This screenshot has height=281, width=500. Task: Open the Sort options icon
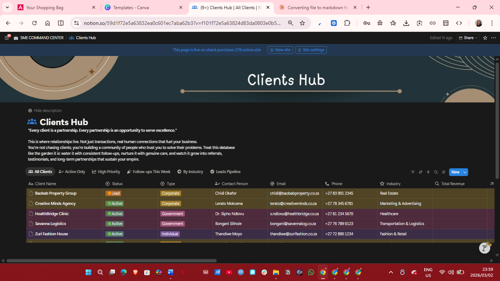click(420, 172)
